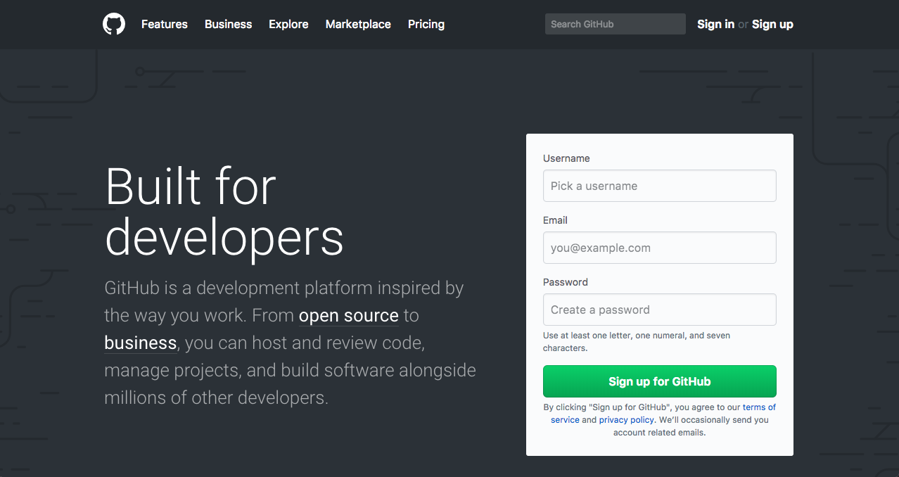Image resolution: width=899 pixels, height=477 pixels.
Task: Open the privacy policy link
Action: click(x=626, y=420)
